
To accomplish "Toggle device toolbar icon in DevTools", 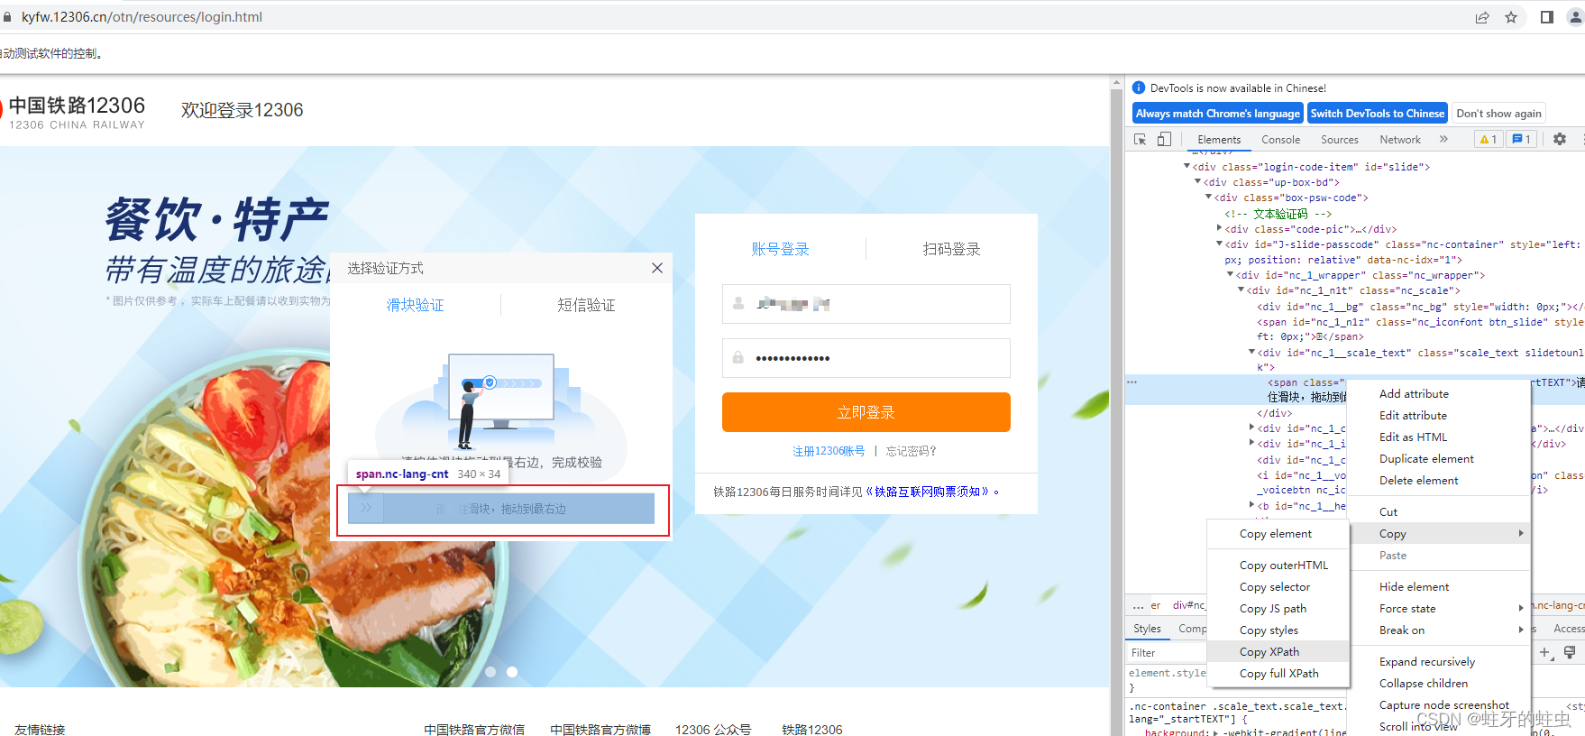I will pos(1164,139).
